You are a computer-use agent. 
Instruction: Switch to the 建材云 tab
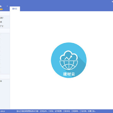point(15,9)
